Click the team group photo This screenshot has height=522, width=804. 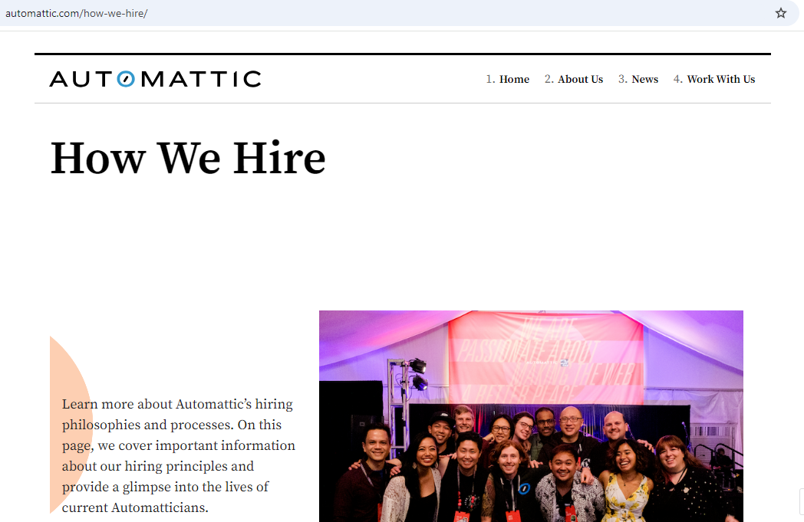[x=531, y=416]
